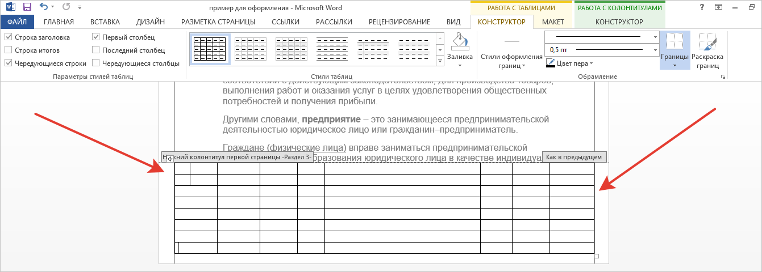Click the Save icon in quick access toolbar
This screenshot has width=762, height=272.
27,7
